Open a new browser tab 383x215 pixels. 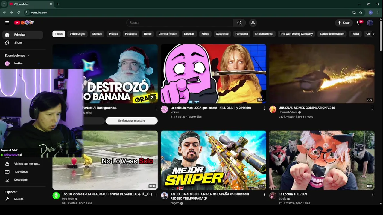coord(58,4)
